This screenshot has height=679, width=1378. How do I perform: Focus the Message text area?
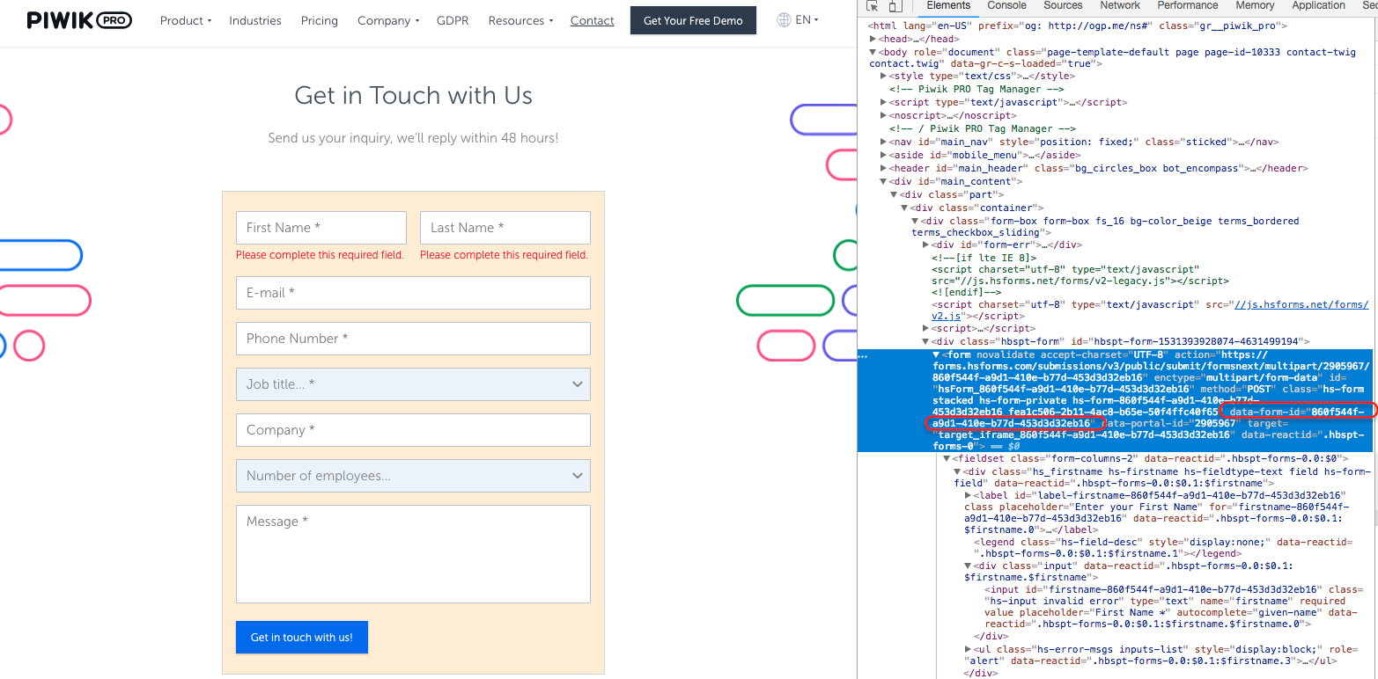click(413, 554)
